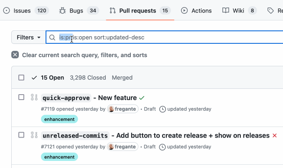Check the box for the quick-approve pull request
Image resolution: width=283 pixels, height=168 pixels.
tap(21, 97)
